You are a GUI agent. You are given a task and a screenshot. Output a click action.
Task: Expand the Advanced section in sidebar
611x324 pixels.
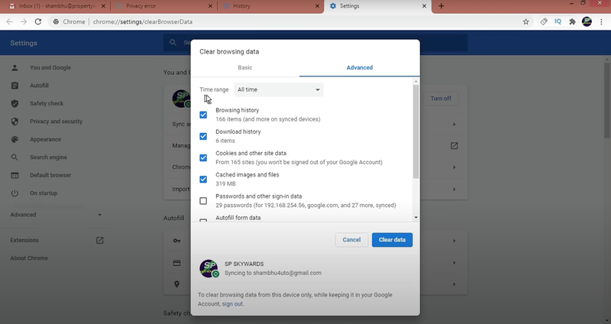[x=57, y=215]
